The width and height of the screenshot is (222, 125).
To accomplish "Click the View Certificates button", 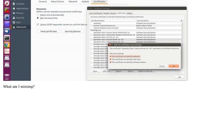I will [49, 31].
